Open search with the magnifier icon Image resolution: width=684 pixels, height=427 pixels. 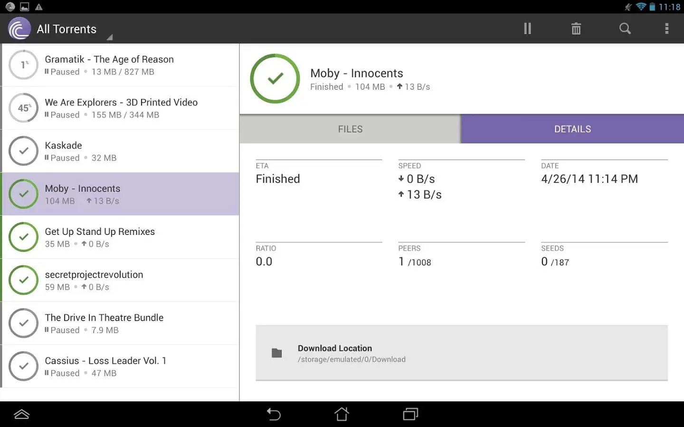[x=625, y=28]
